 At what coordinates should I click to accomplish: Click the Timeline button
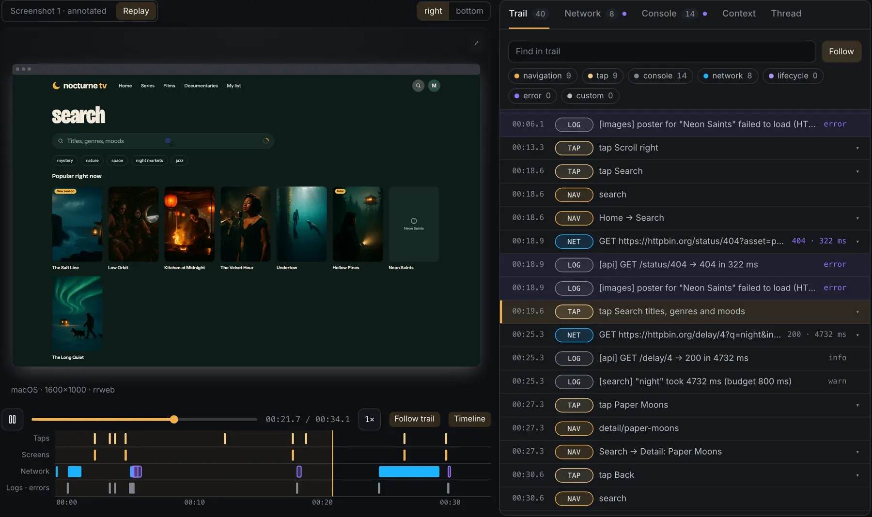[x=469, y=419]
